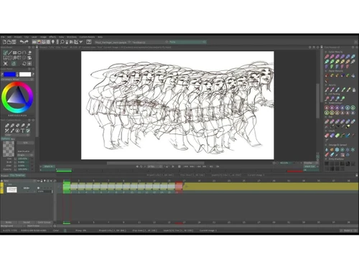This screenshot has height=269, width=359.
Task: Select the flood fill tool icon
Action: (x=29, y=52)
